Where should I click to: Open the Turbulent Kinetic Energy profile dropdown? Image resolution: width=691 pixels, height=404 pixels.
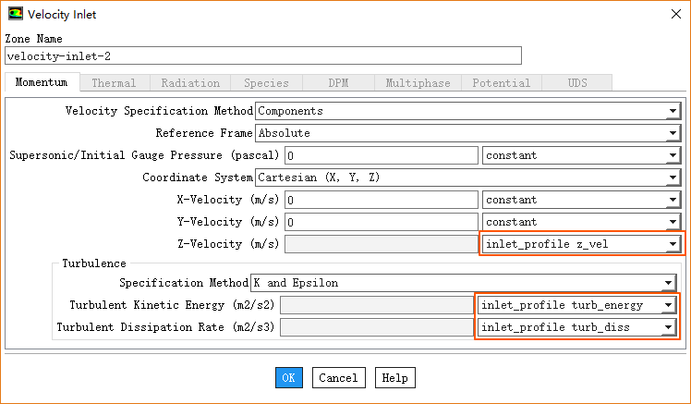click(577, 305)
